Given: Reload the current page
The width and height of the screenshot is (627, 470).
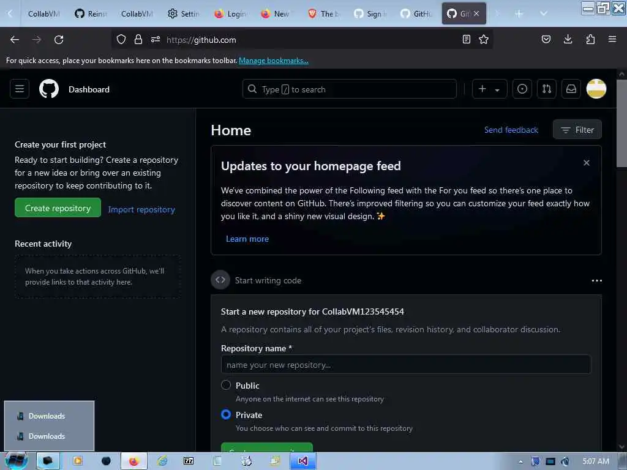Looking at the screenshot, I should coord(59,40).
